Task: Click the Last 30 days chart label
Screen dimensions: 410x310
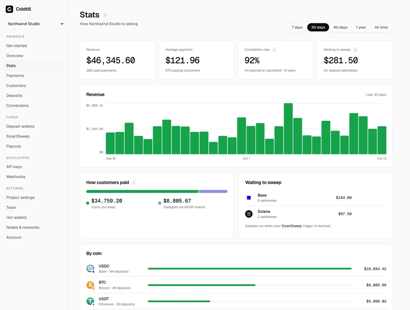Action: [x=376, y=95]
